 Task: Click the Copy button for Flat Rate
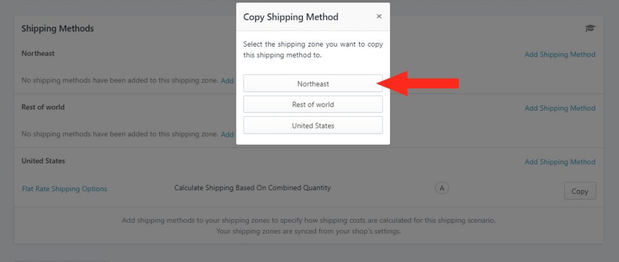[x=580, y=191]
